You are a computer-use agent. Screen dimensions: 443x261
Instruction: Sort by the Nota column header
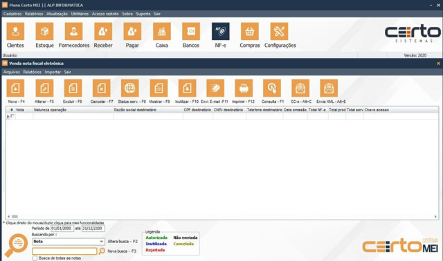[24, 110]
